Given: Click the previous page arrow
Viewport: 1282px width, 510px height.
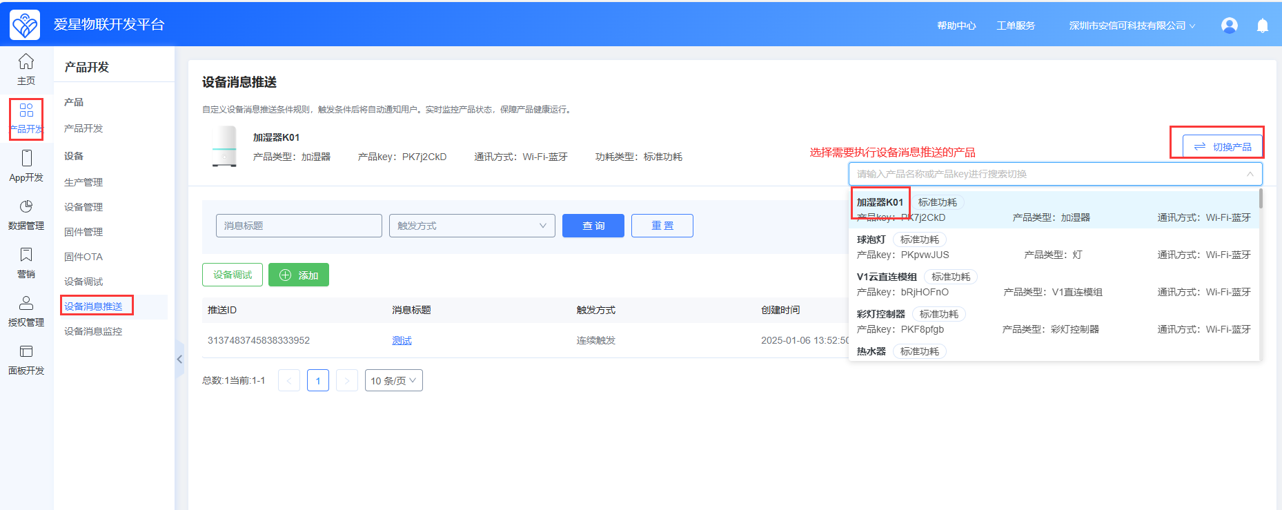Looking at the screenshot, I should [x=289, y=380].
